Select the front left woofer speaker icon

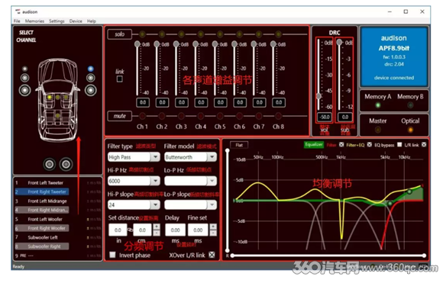(x=25, y=90)
